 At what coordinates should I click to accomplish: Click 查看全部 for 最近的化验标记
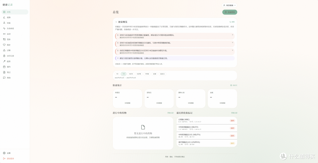pyautogui.click(x=234, y=113)
